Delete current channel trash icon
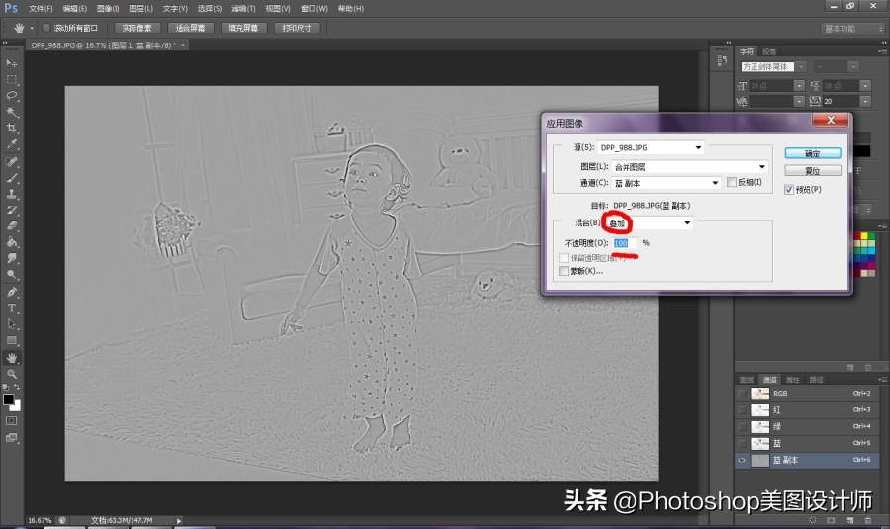This screenshot has height=529, width=890. [x=868, y=519]
